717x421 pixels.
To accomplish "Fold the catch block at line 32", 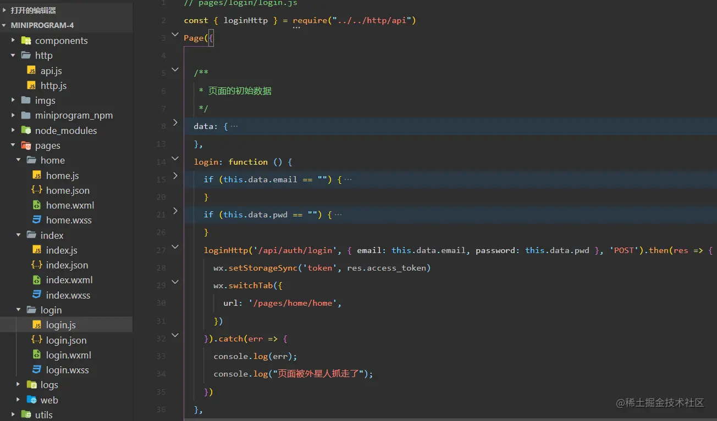I will pyautogui.click(x=175, y=335).
